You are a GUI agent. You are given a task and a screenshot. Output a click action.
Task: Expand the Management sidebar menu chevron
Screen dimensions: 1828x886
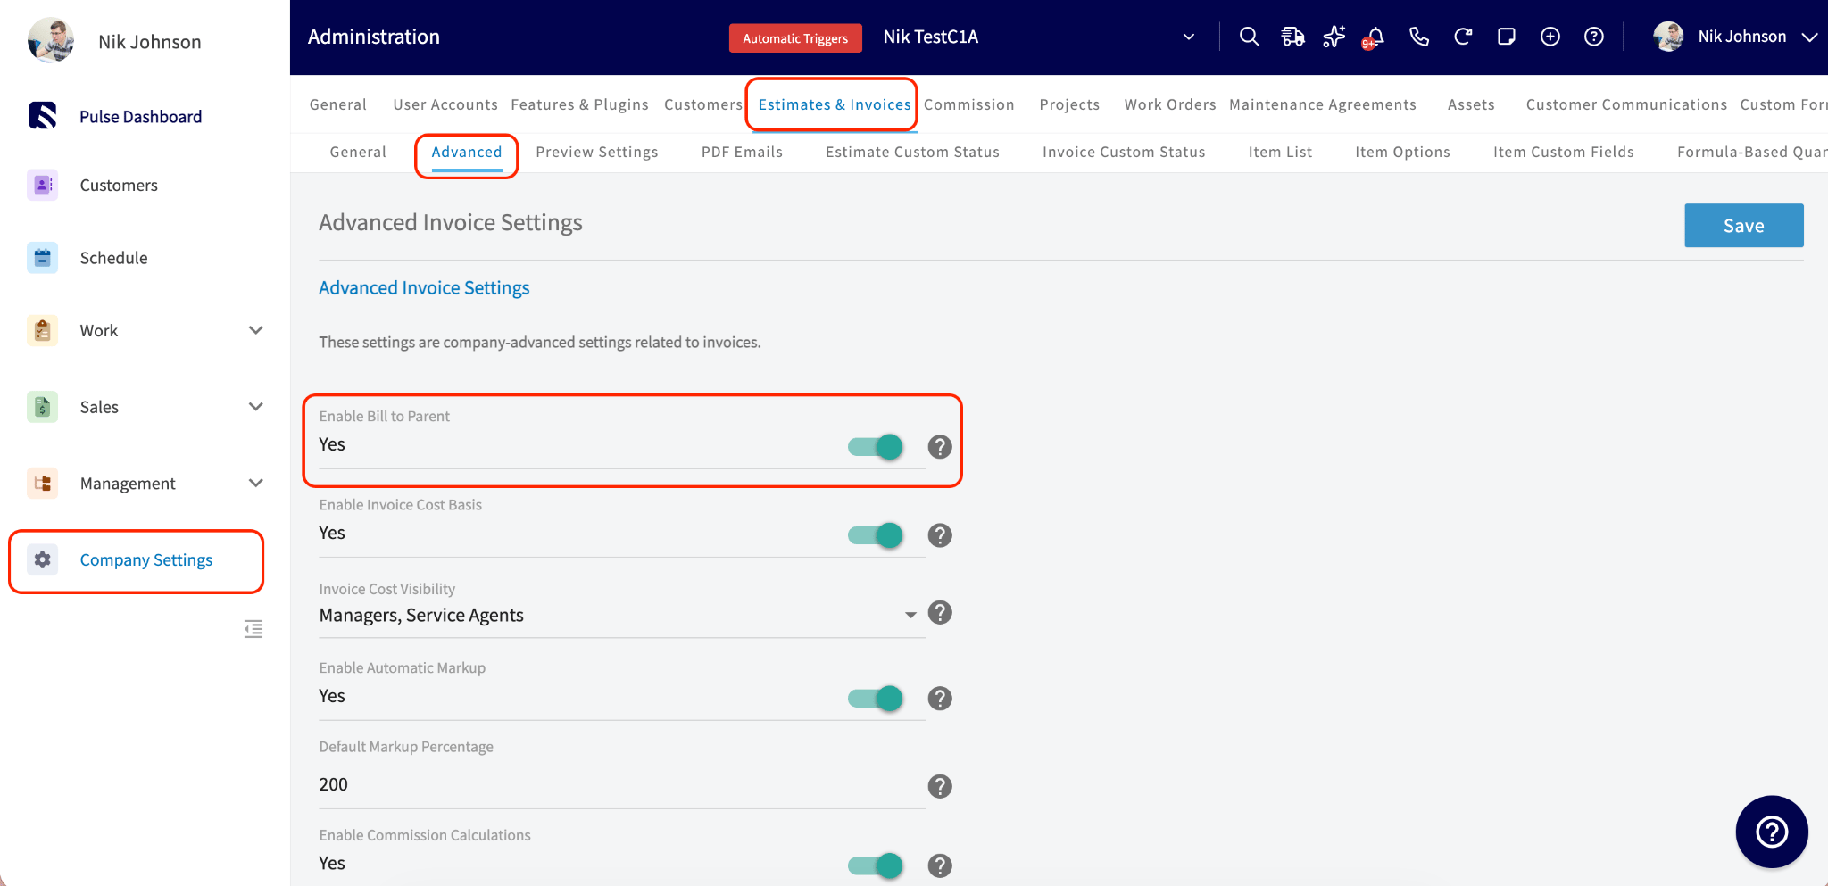pyautogui.click(x=256, y=484)
